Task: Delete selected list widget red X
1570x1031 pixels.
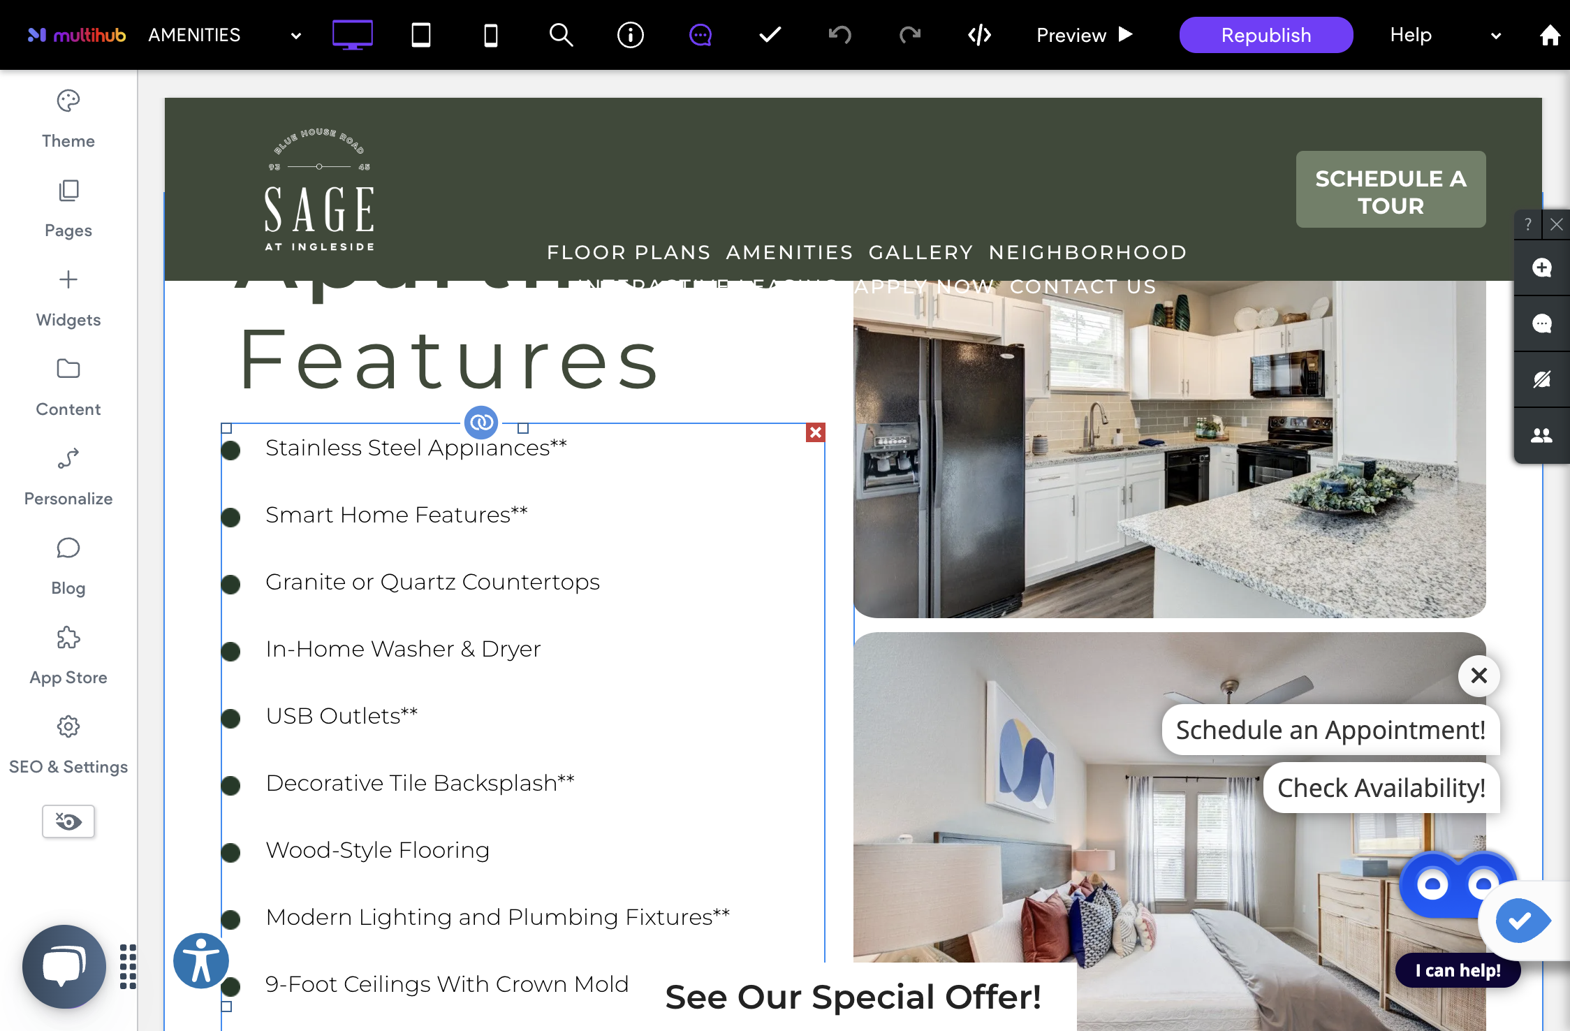Action: [x=815, y=432]
